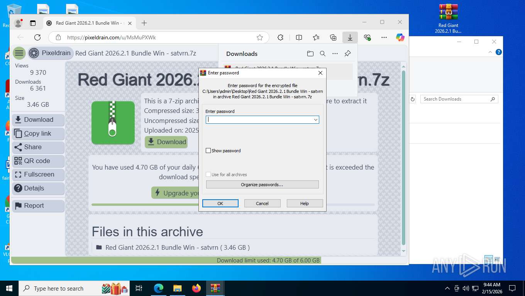Screen dimensions: 525x296
Task: Toggle Edge downloads toolbar icon
Action: click(x=350, y=37)
